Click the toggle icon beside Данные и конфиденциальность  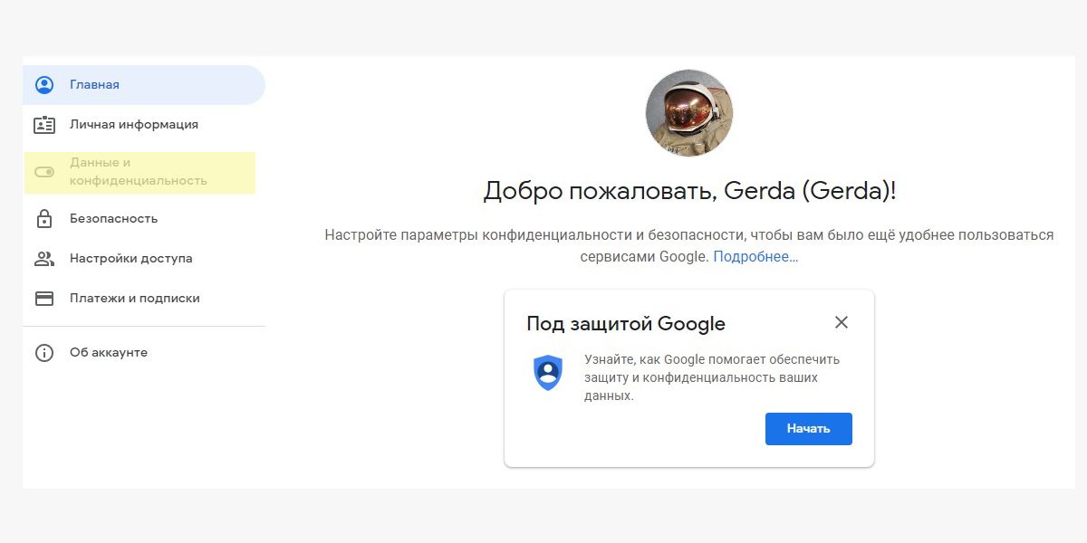pyautogui.click(x=44, y=172)
